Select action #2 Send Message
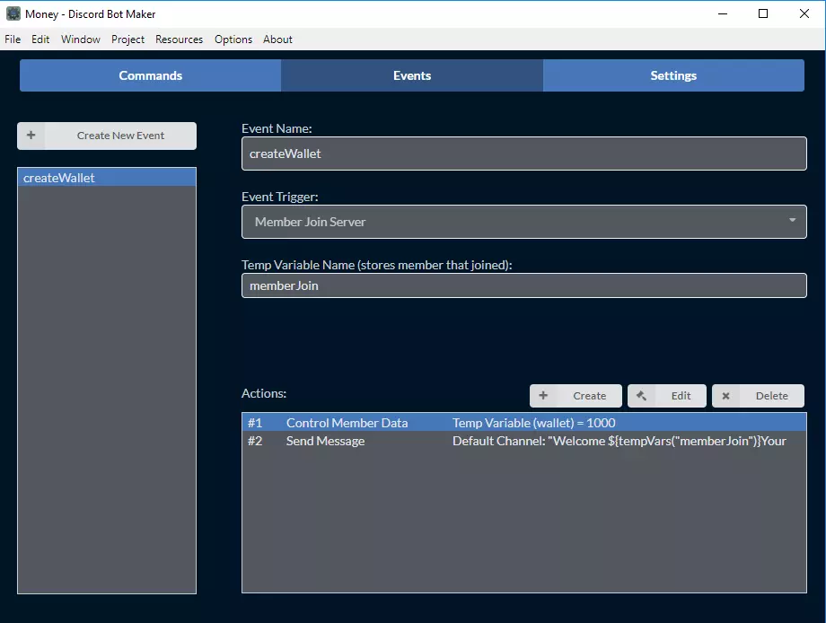826x623 pixels. [523, 441]
